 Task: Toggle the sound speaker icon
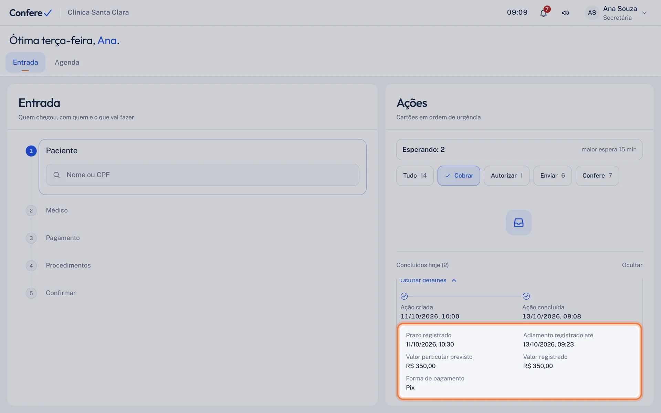[x=565, y=13]
